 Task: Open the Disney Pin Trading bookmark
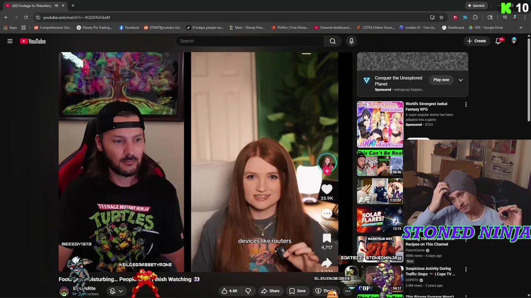pos(95,28)
